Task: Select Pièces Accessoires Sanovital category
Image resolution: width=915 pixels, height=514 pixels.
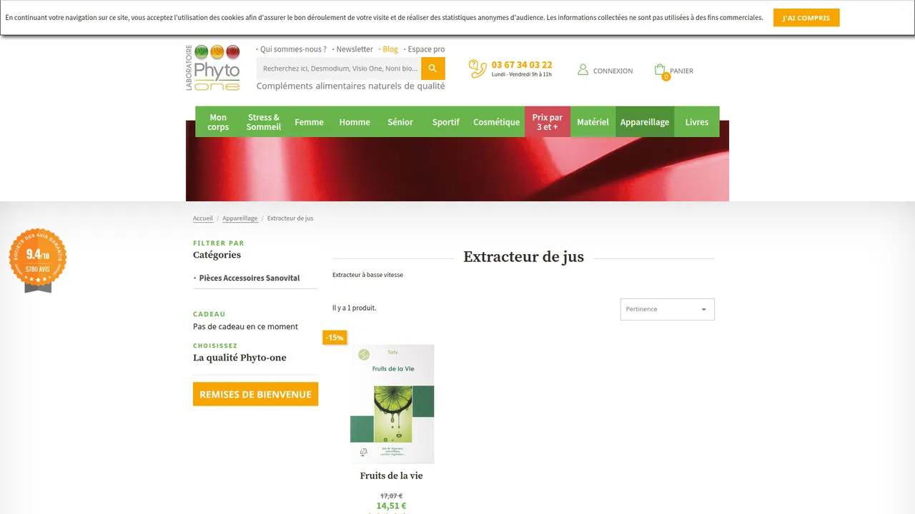Action: (249, 278)
